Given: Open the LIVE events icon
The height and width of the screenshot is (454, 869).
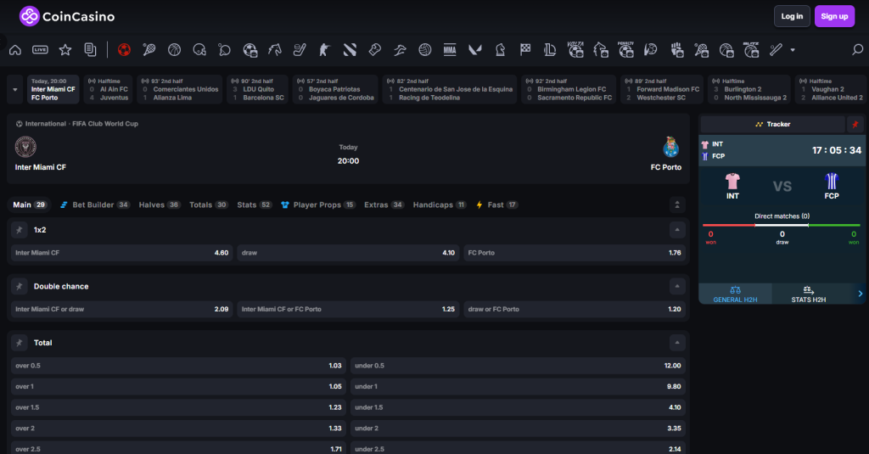Looking at the screenshot, I should coord(40,50).
